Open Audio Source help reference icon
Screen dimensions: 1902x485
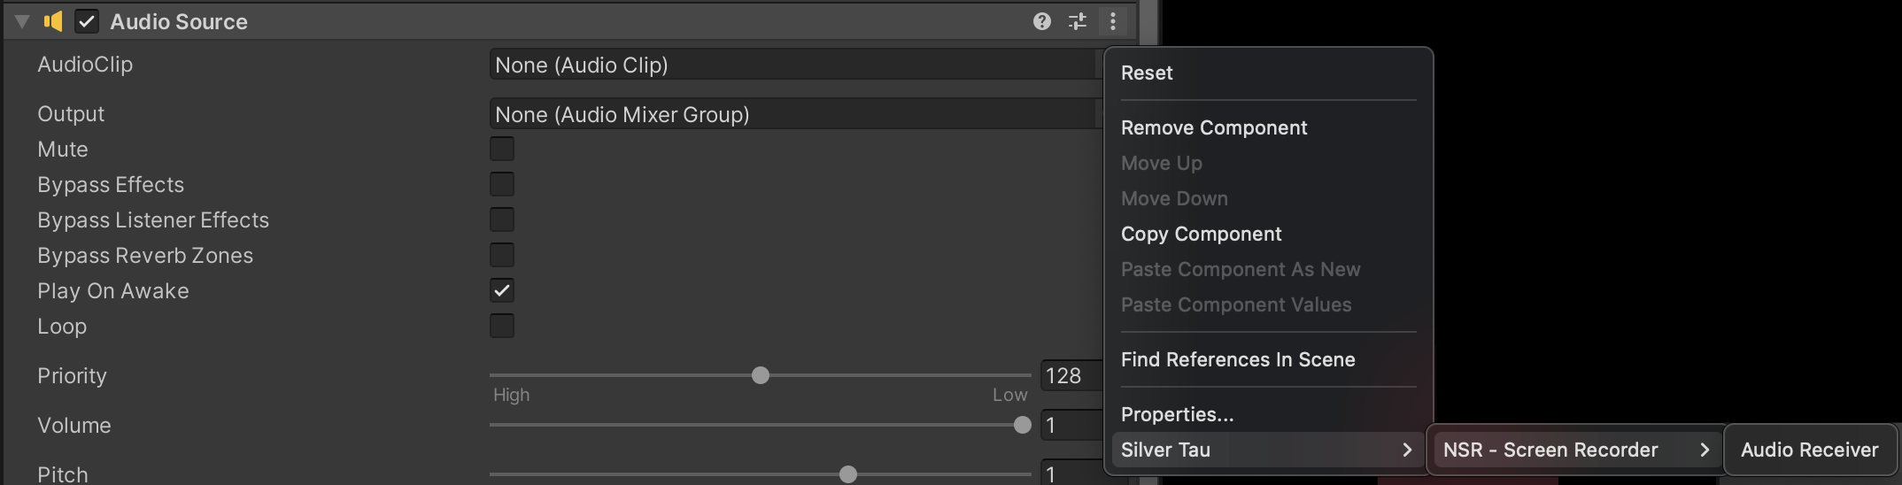(x=1042, y=21)
